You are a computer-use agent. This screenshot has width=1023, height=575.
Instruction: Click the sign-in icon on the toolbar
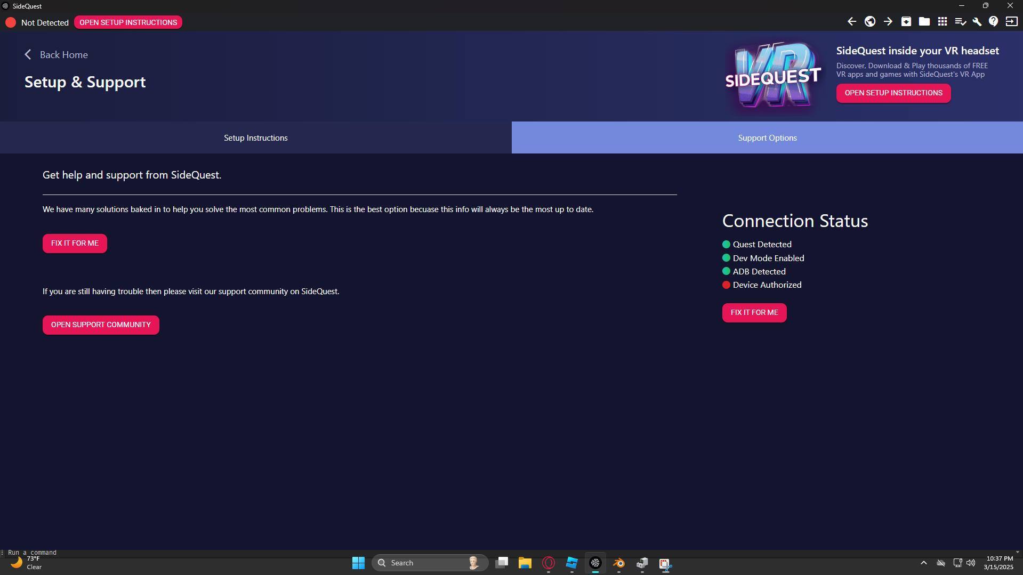[x=1011, y=21]
